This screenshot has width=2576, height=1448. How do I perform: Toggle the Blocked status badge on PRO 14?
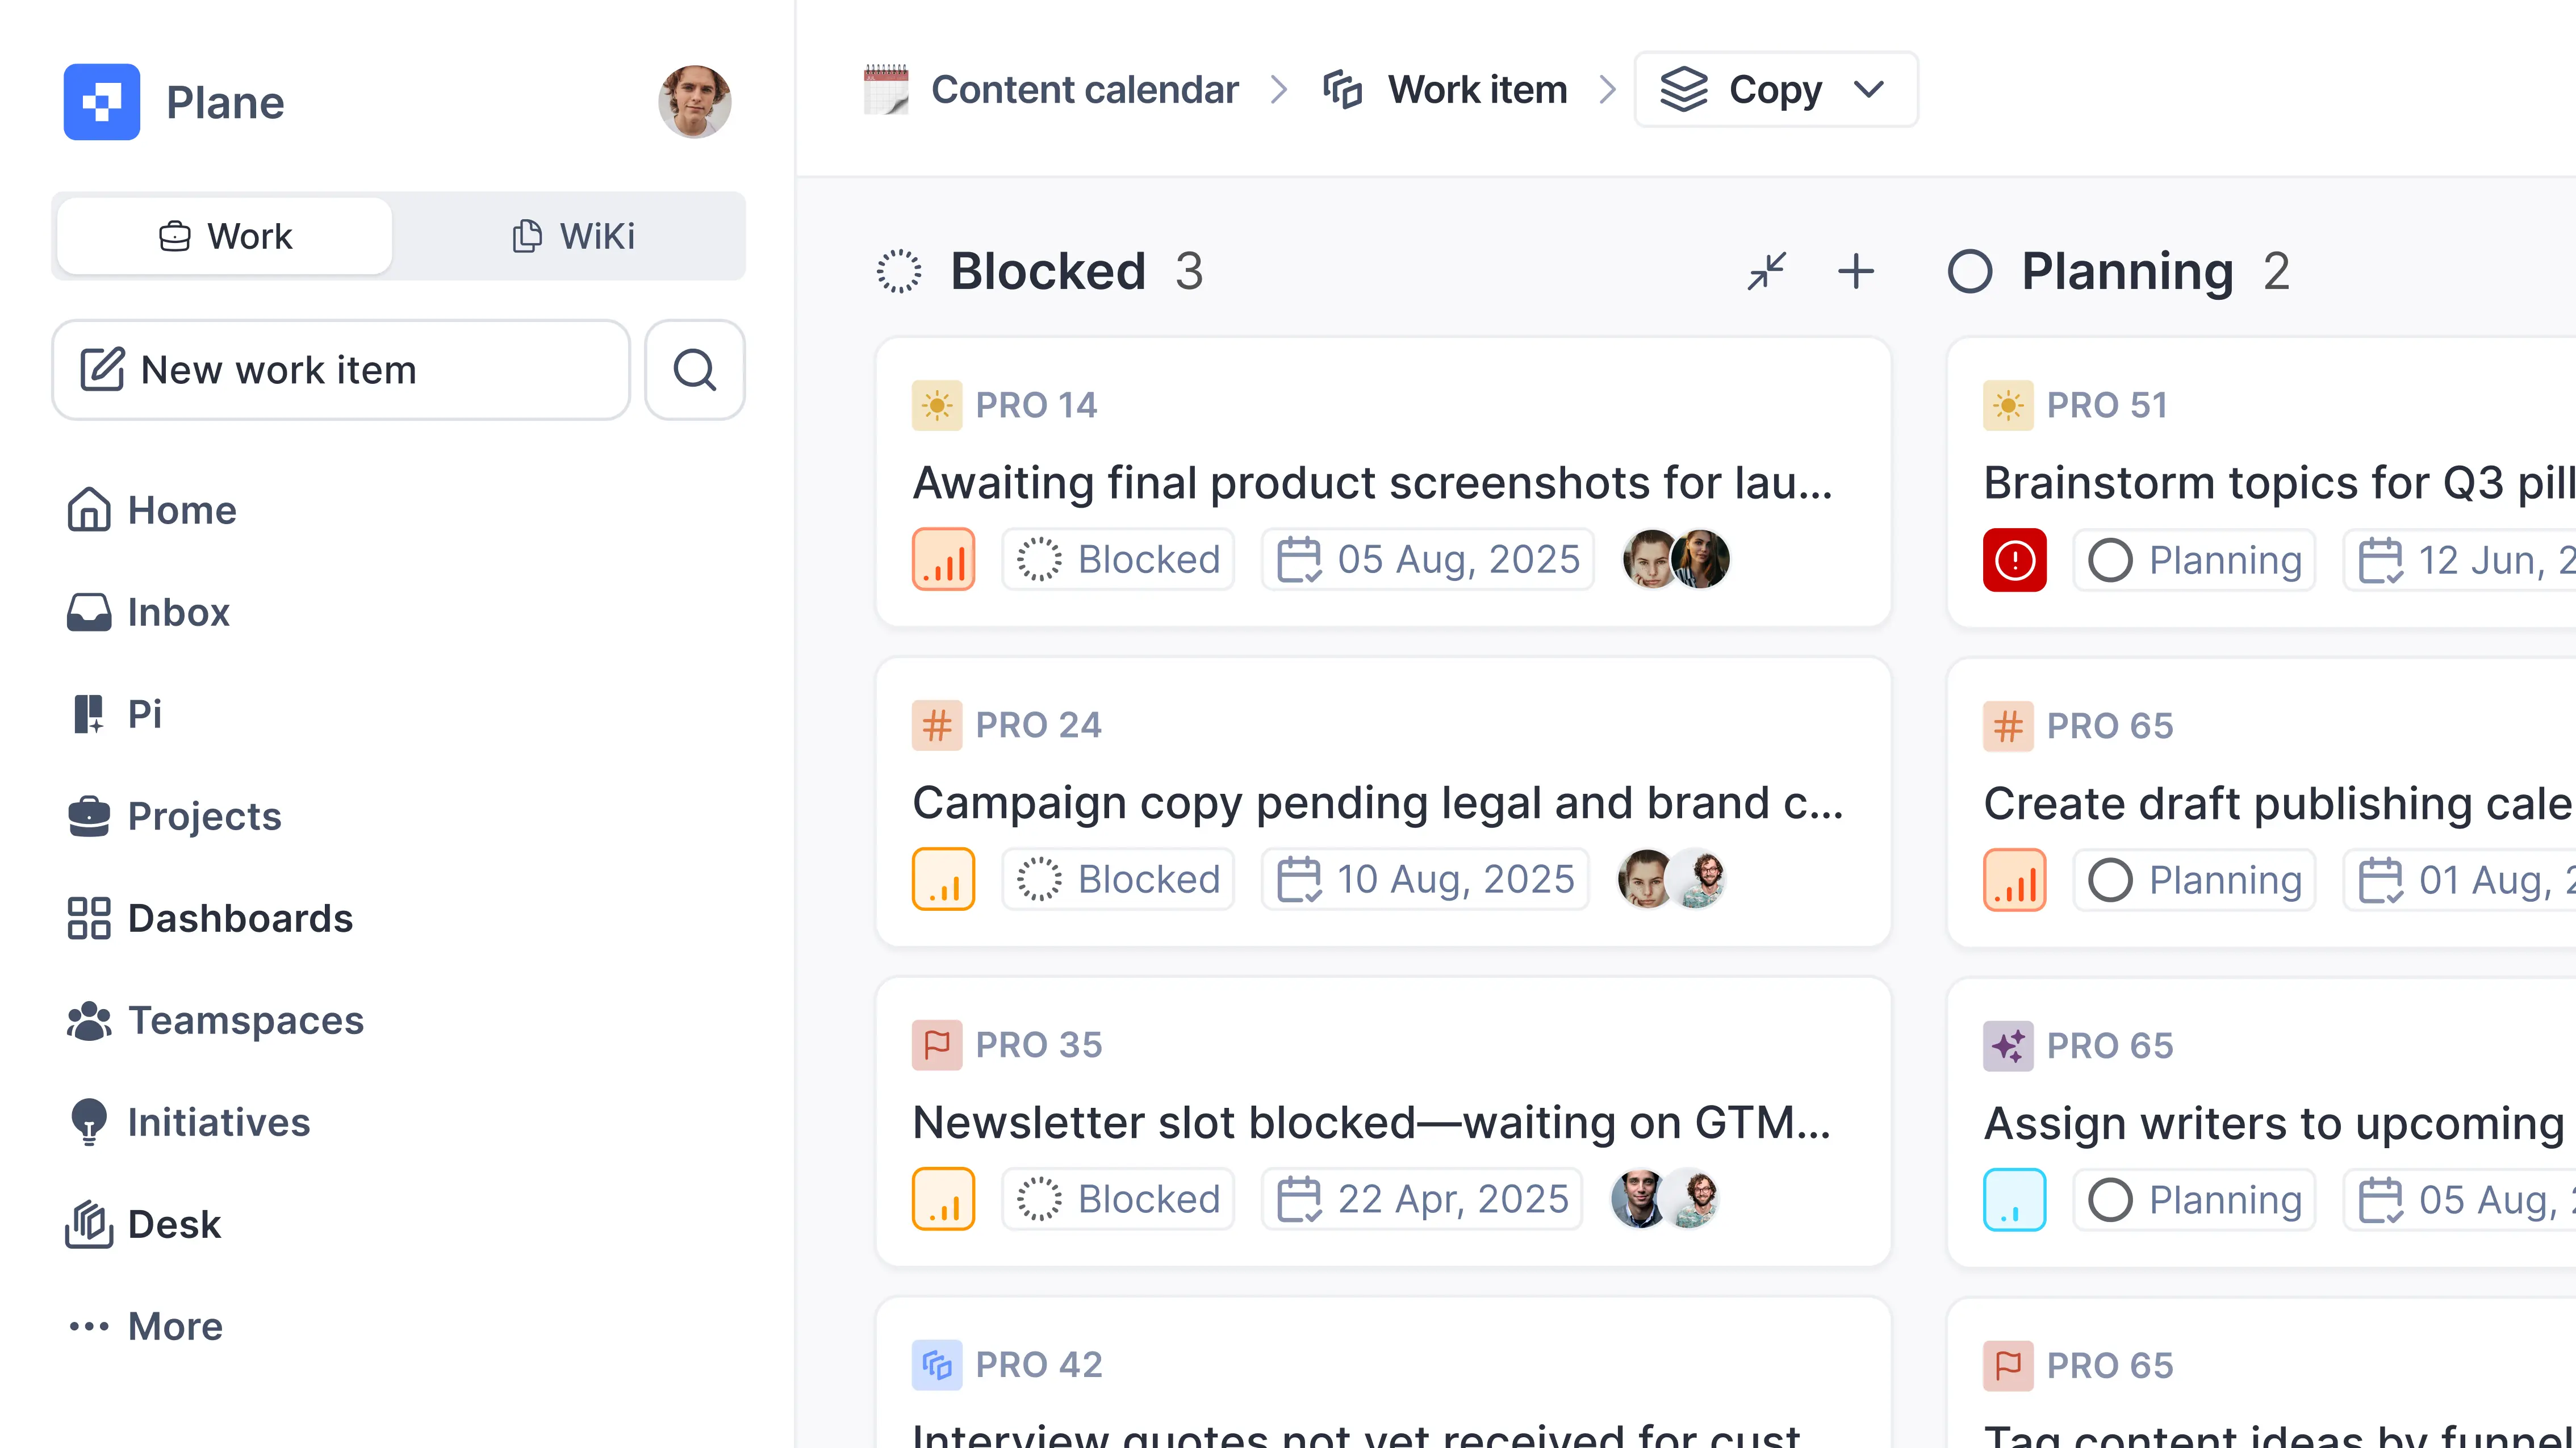[1117, 559]
